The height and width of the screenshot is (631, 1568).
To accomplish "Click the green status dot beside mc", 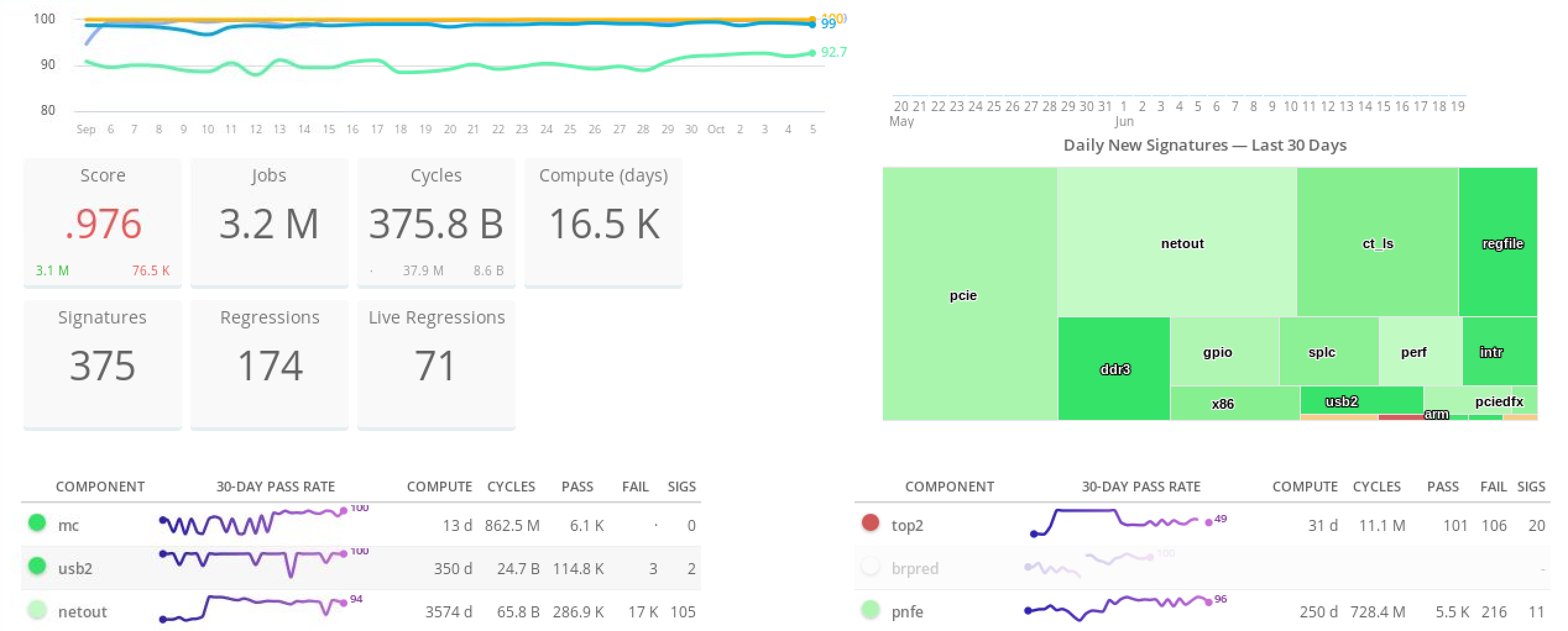I will (37, 523).
